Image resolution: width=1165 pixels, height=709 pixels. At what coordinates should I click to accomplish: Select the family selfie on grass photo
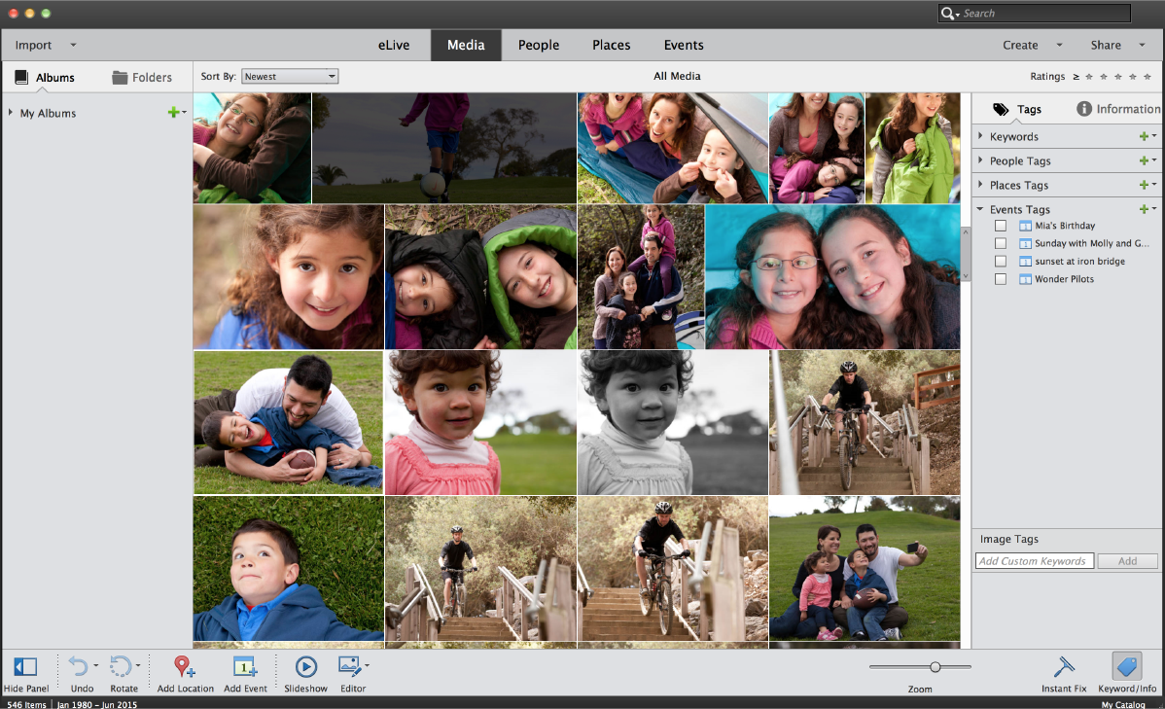pos(865,568)
